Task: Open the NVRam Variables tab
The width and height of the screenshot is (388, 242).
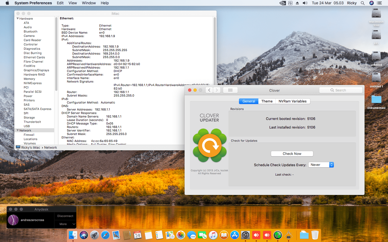Action: (x=292, y=101)
